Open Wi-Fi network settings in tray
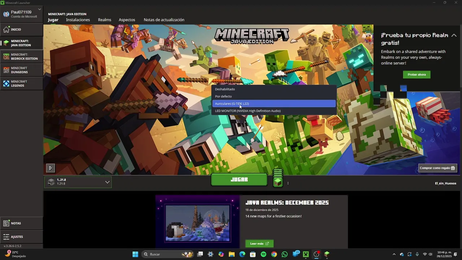This screenshot has width=462, height=260. point(425,254)
